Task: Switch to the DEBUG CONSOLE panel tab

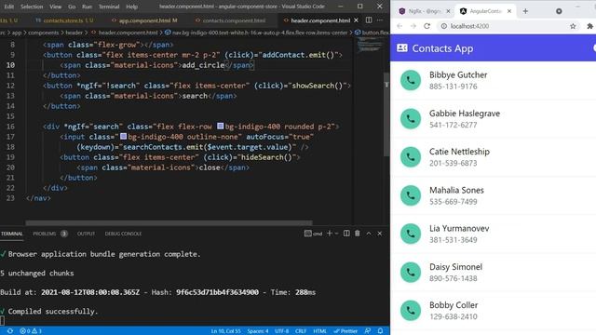Action: pyautogui.click(x=123, y=234)
